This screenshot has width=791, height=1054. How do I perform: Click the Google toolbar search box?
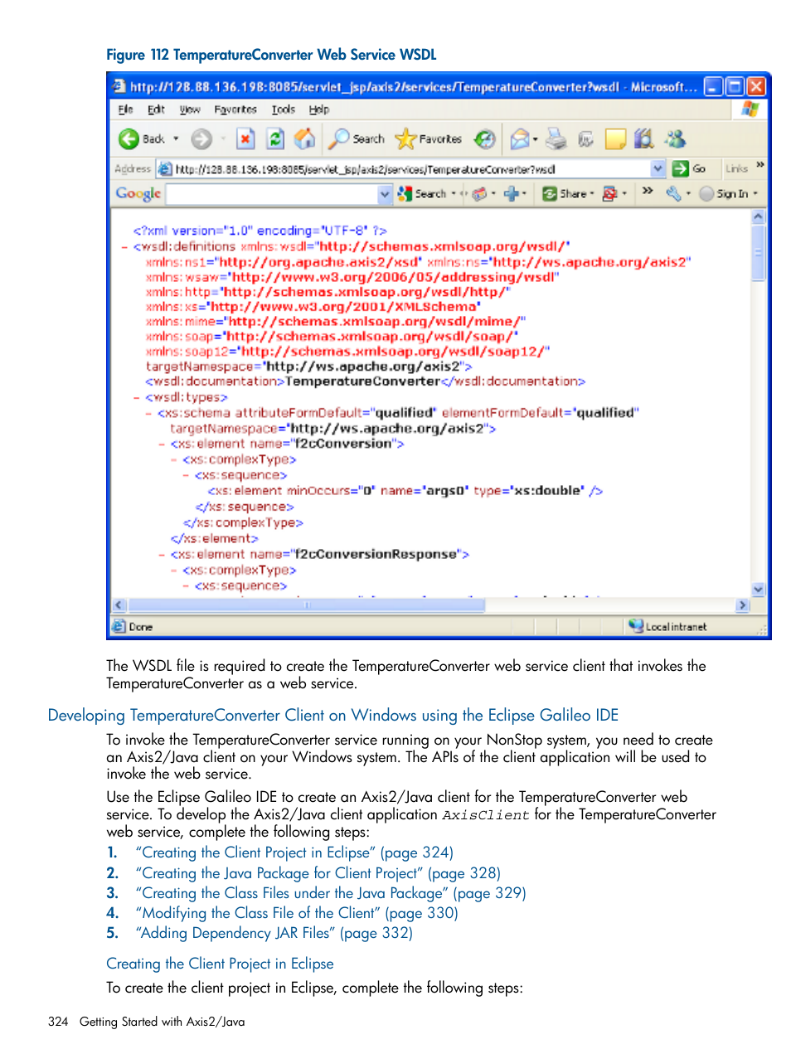(x=272, y=193)
